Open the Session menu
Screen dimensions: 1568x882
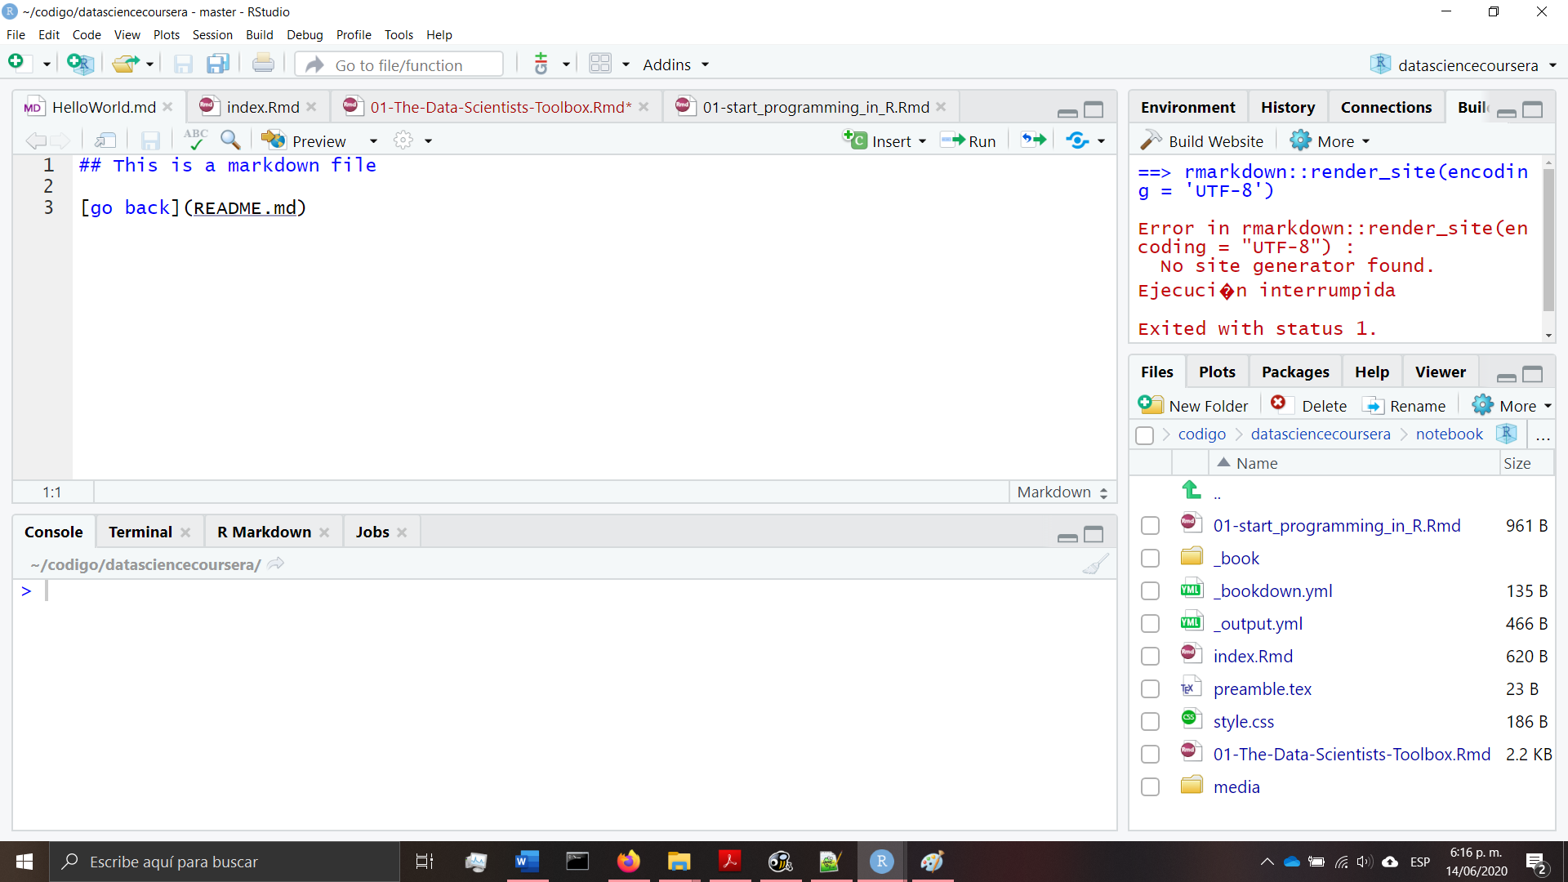(212, 34)
